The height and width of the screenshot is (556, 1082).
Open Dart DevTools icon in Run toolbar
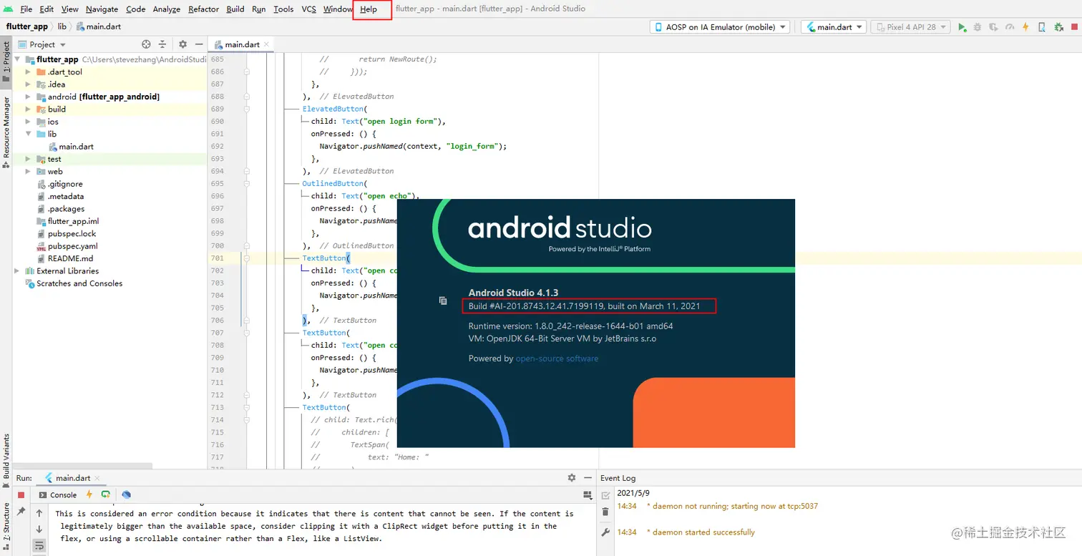[x=127, y=494]
